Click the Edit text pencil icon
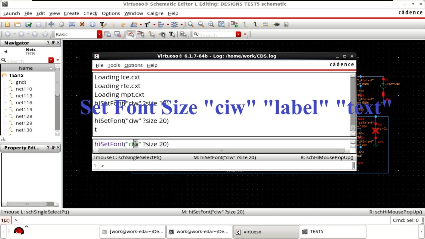 [x=103, y=24]
